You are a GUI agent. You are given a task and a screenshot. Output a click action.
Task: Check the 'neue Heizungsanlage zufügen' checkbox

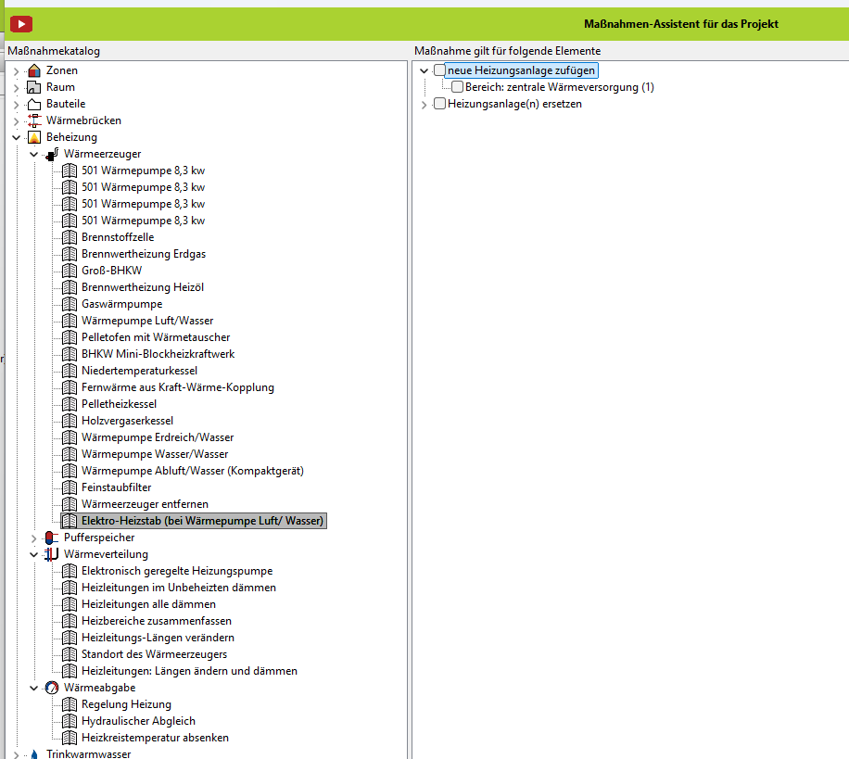click(439, 70)
